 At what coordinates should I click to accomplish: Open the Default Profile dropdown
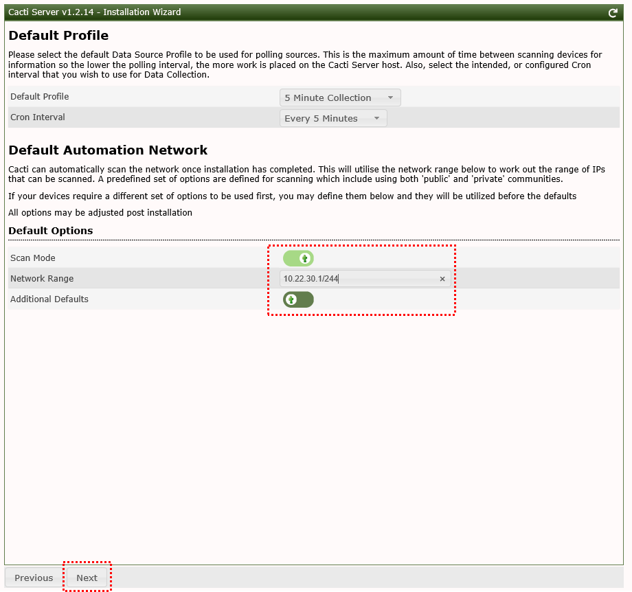click(x=340, y=98)
